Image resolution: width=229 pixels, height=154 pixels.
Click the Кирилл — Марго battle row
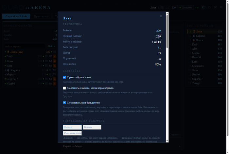pyautogui.click(x=122, y=146)
